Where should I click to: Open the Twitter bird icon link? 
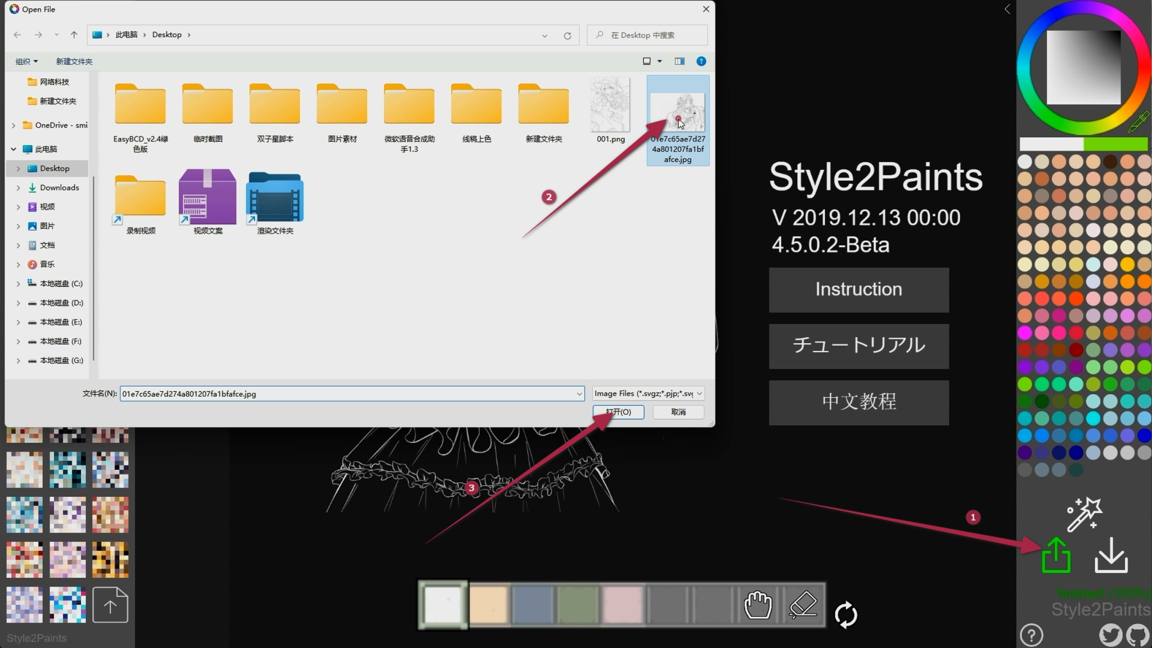(1110, 635)
